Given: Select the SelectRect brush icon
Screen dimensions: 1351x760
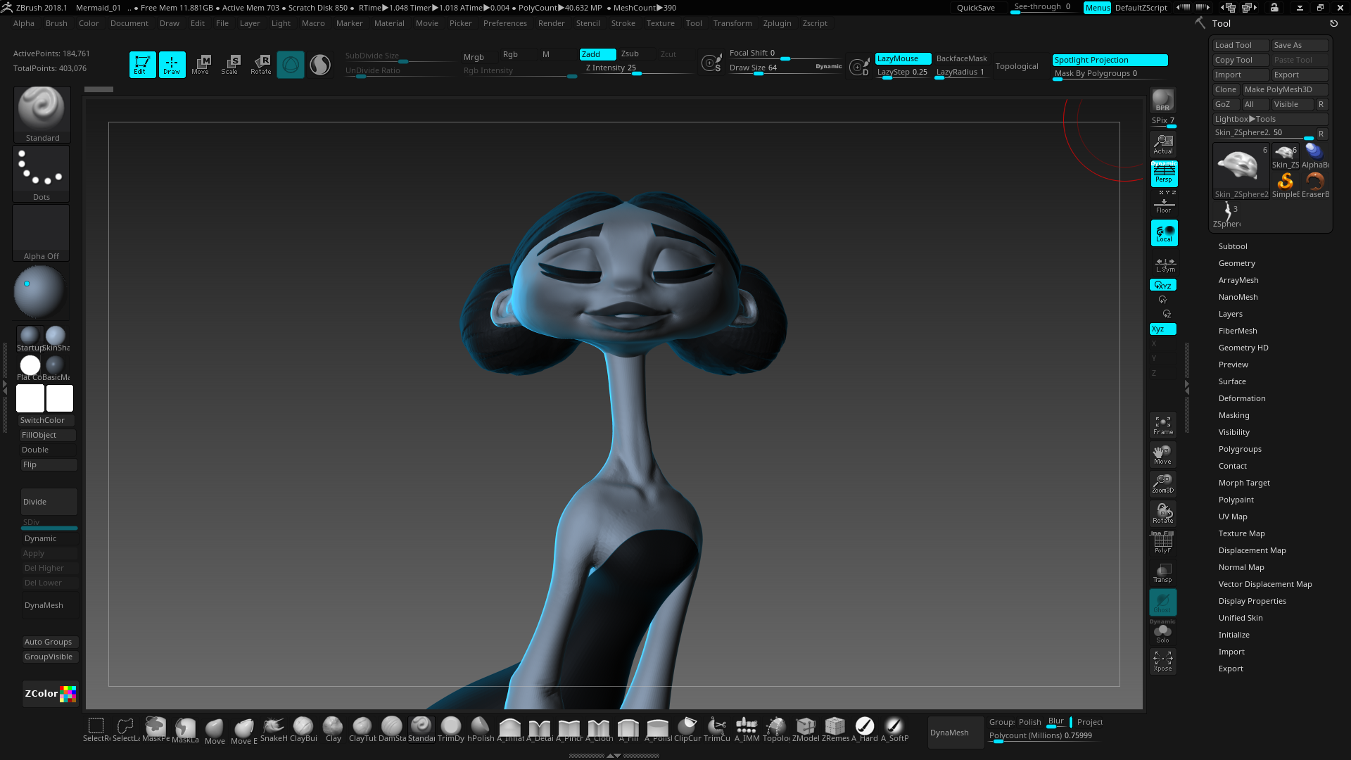Looking at the screenshot, I should [x=96, y=730].
